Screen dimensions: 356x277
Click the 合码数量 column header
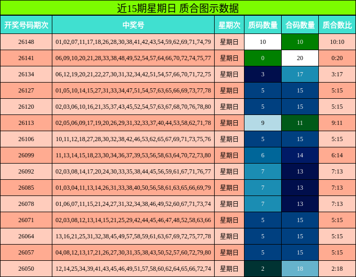click(300, 25)
